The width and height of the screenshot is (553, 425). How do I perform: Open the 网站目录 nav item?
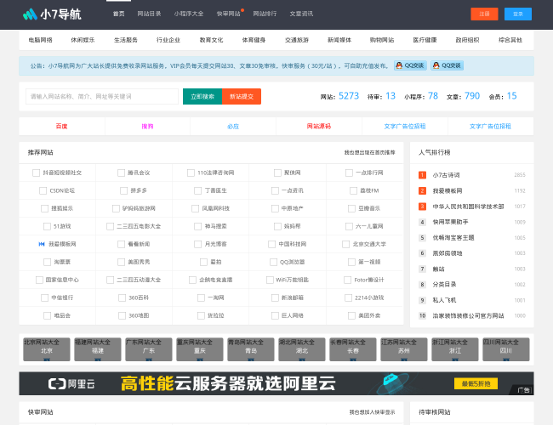(149, 14)
